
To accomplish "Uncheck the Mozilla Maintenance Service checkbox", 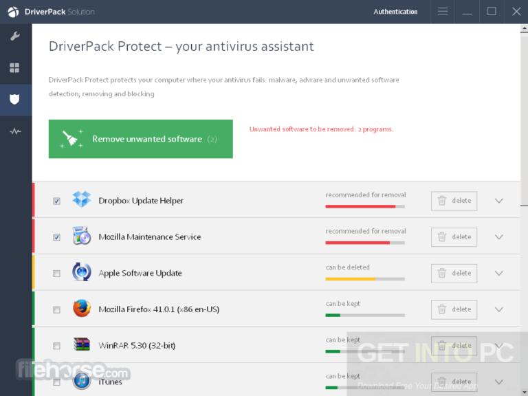I will pos(56,237).
